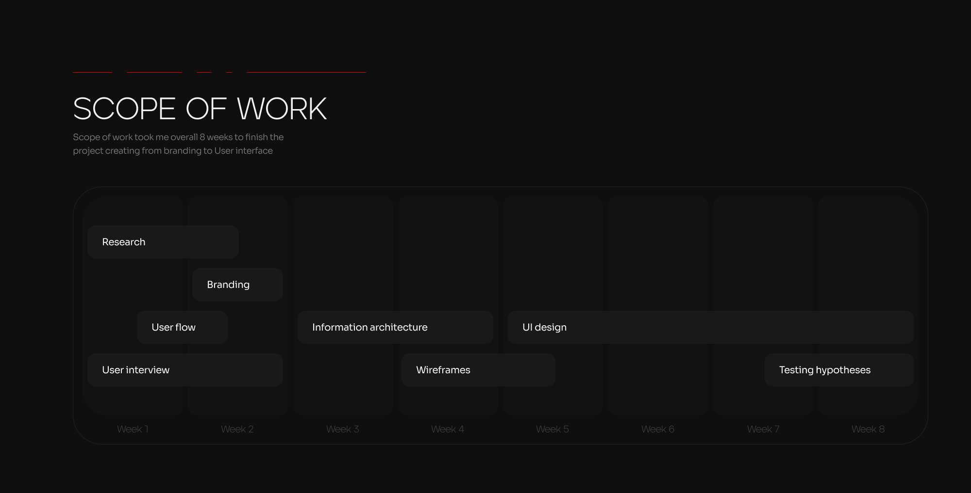
Task: Click the Week 1 label
Action: pos(133,429)
